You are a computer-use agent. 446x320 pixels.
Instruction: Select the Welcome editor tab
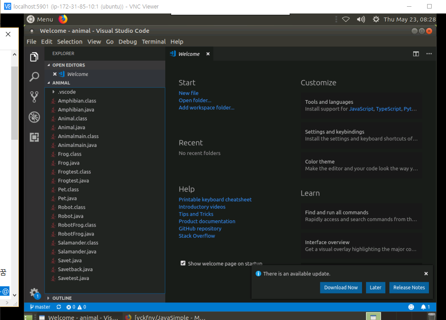pos(189,54)
